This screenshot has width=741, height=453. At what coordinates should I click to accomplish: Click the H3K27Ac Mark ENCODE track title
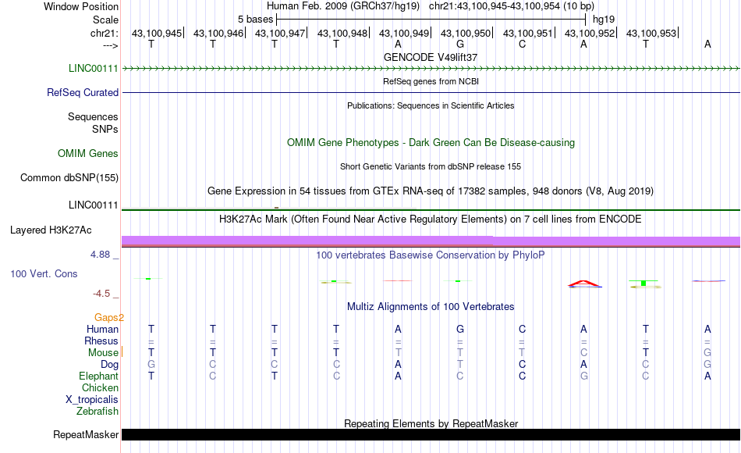coord(431,219)
